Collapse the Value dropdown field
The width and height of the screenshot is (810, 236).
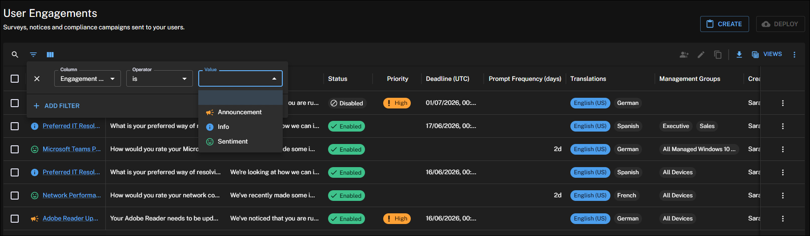241,79
